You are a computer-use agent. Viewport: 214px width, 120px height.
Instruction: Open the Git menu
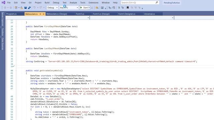[x=30, y=3]
